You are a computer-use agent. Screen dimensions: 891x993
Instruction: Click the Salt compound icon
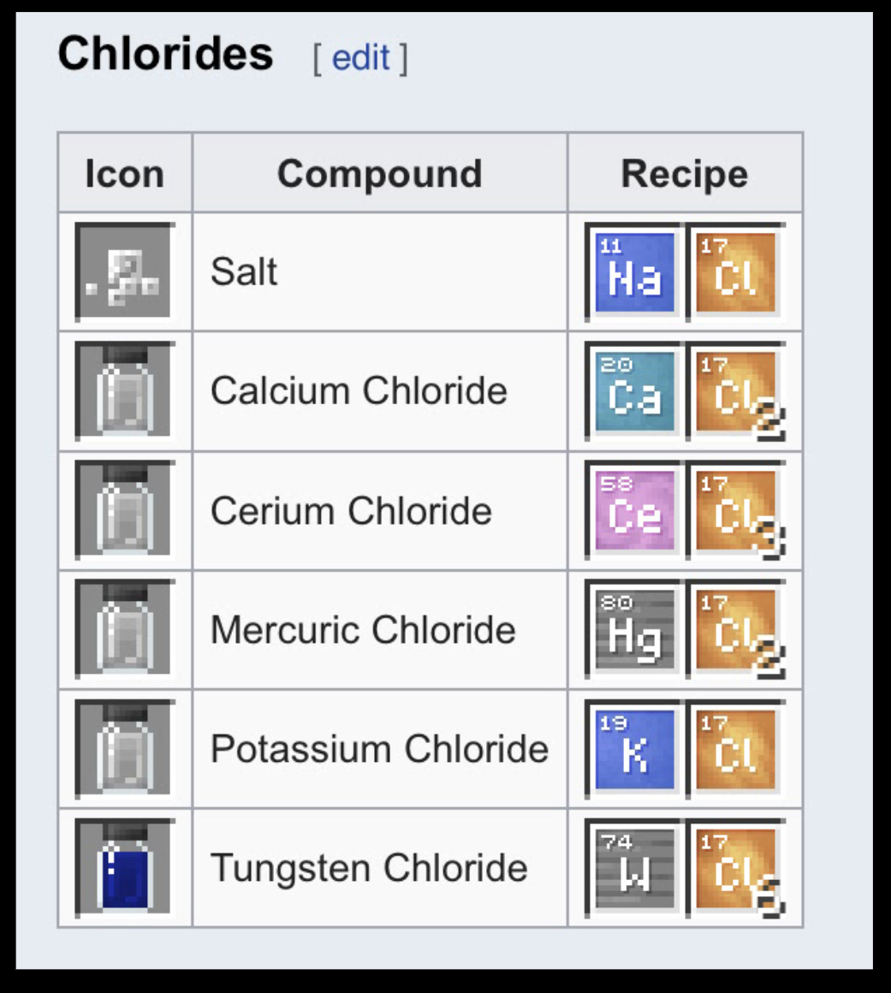(x=124, y=271)
